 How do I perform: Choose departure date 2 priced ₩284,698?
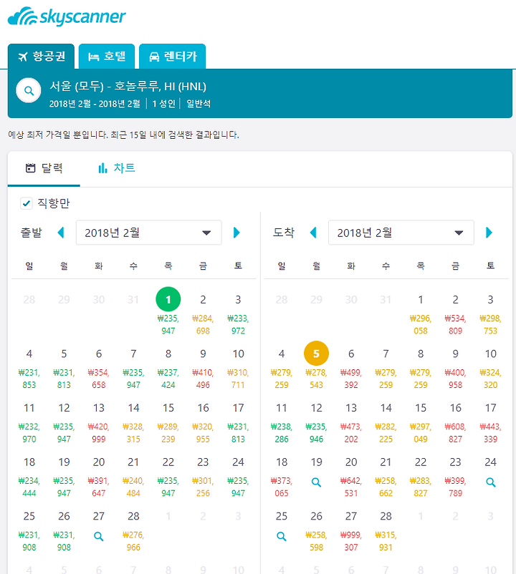click(203, 315)
